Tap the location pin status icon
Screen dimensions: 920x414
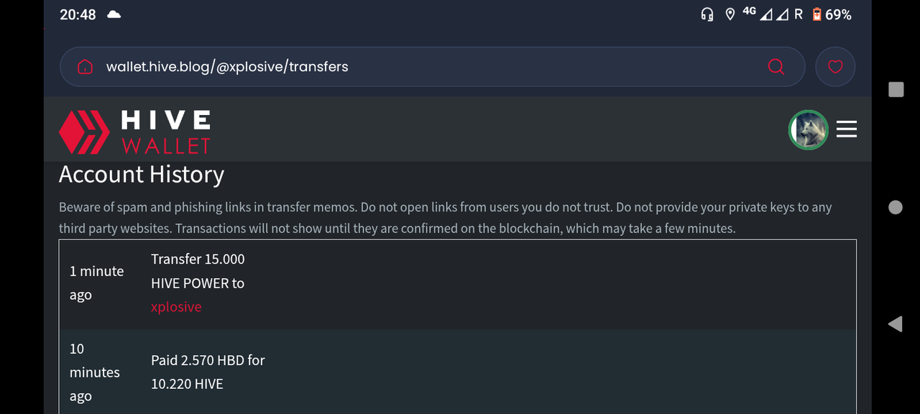(730, 14)
